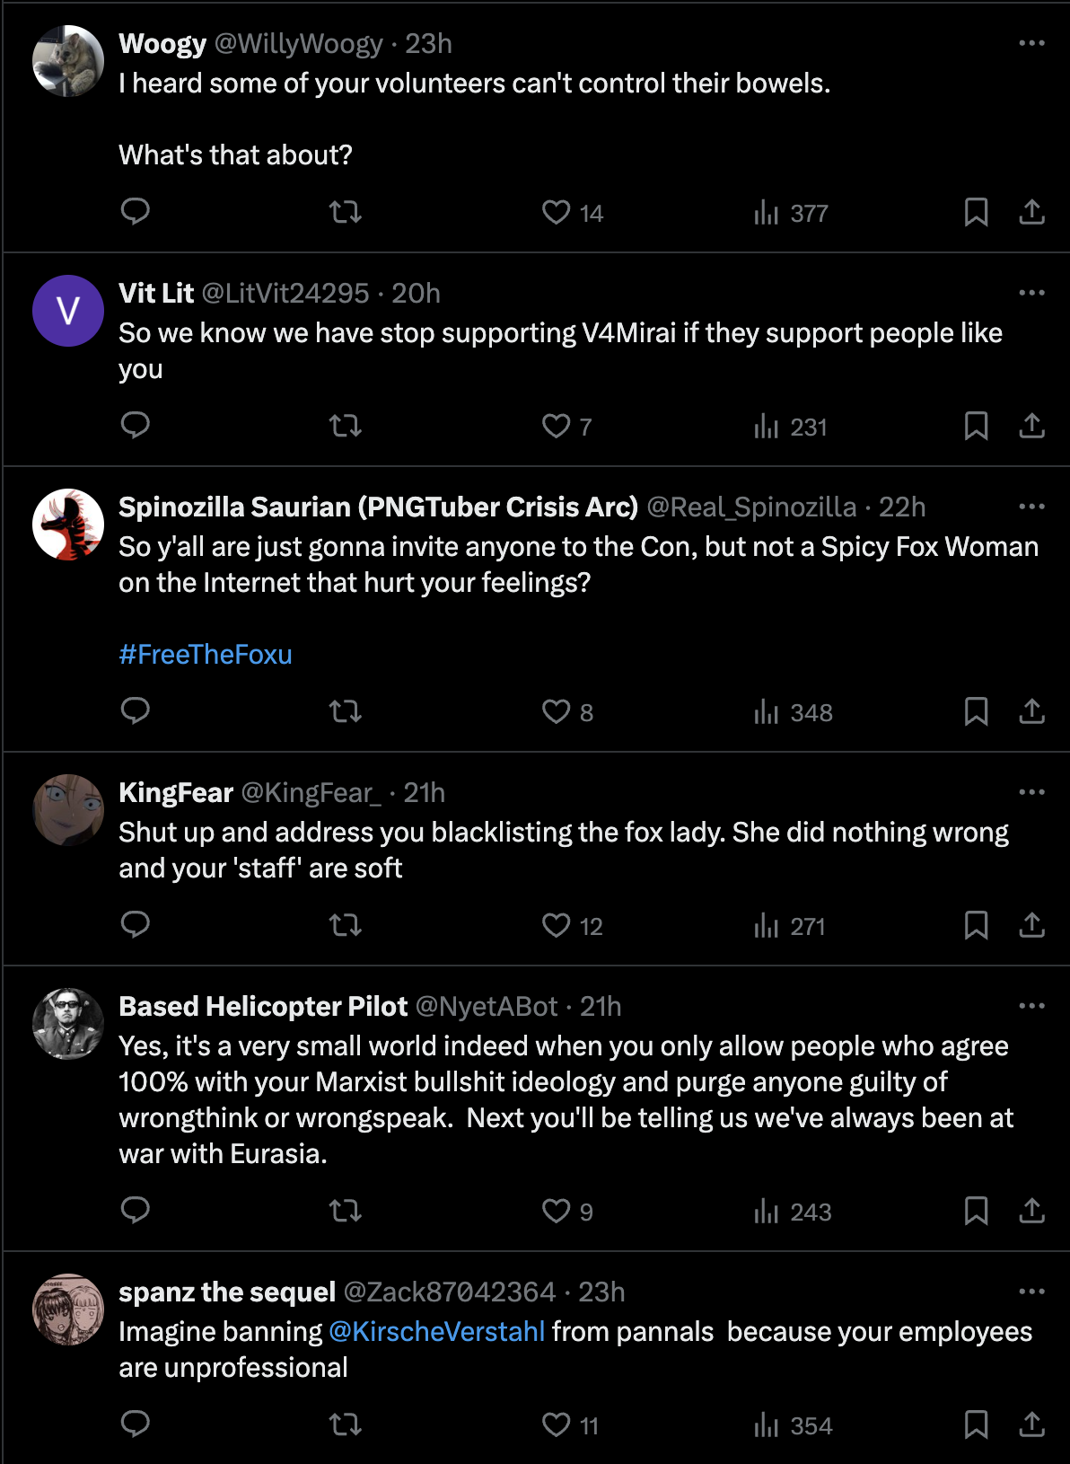Open view count on Vit Lit's tweet
The image size is (1070, 1464).
click(x=791, y=427)
